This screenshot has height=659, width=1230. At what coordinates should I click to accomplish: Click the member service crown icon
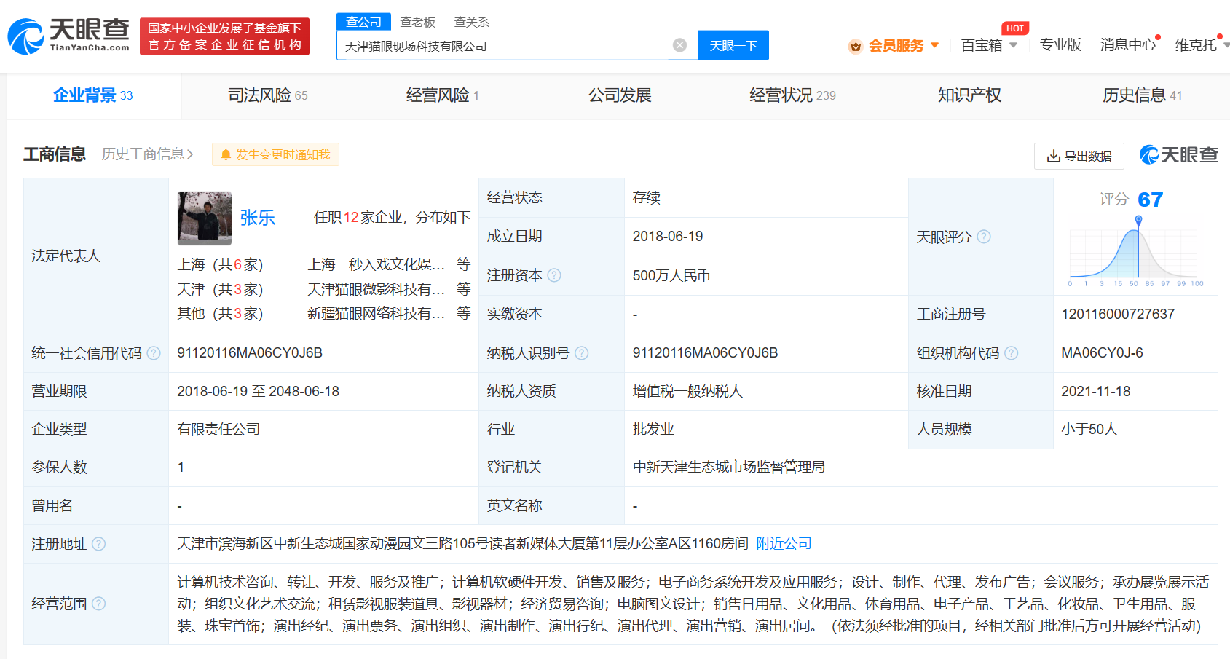point(856,46)
